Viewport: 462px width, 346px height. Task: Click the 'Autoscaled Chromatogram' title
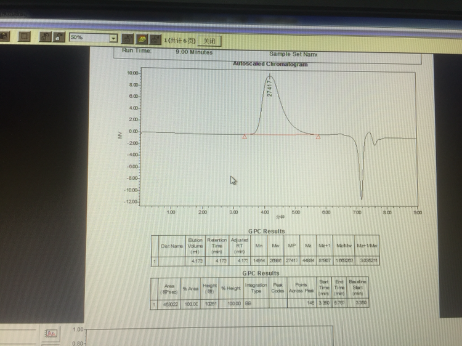click(270, 63)
